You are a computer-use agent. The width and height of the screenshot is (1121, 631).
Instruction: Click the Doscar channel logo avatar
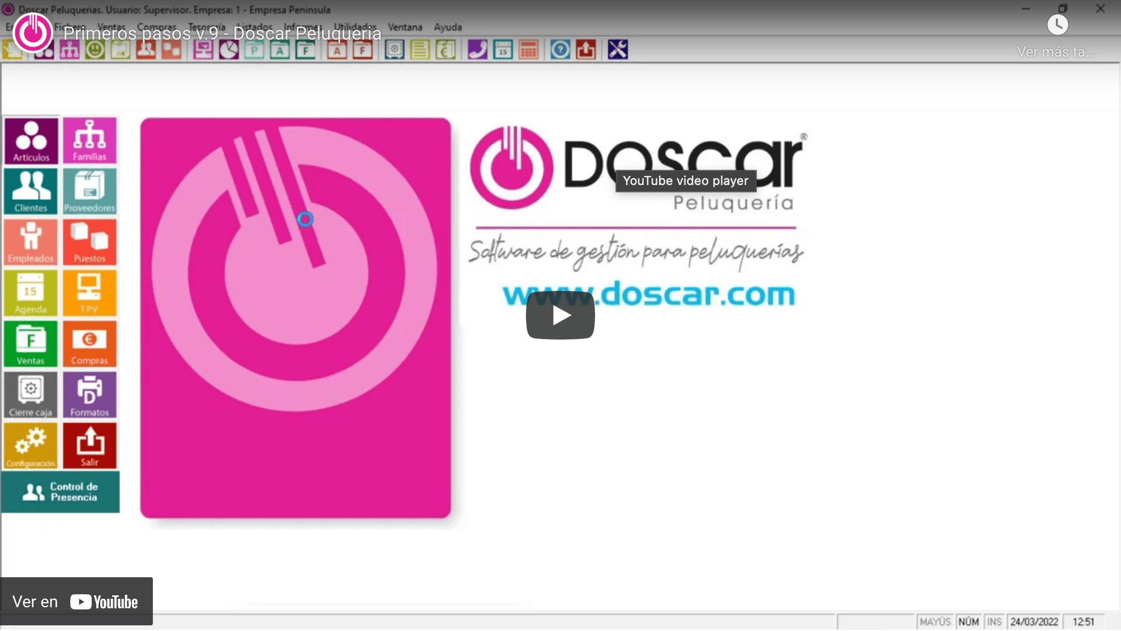tap(33, 33)
